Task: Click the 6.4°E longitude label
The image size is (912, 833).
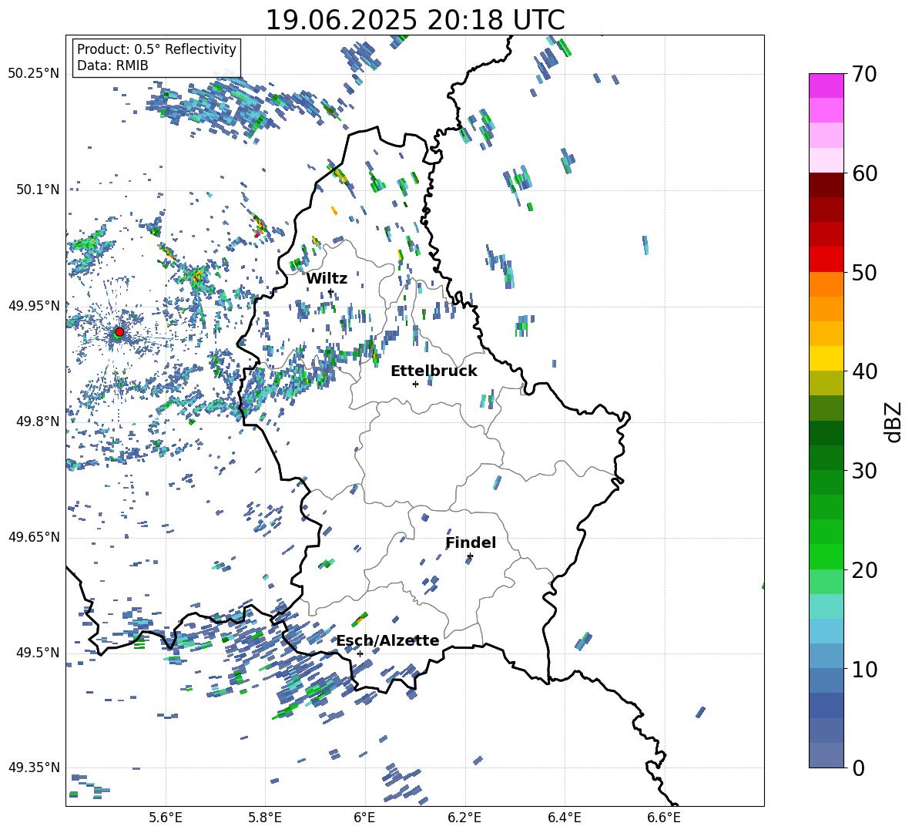Action: click(564, 818)
